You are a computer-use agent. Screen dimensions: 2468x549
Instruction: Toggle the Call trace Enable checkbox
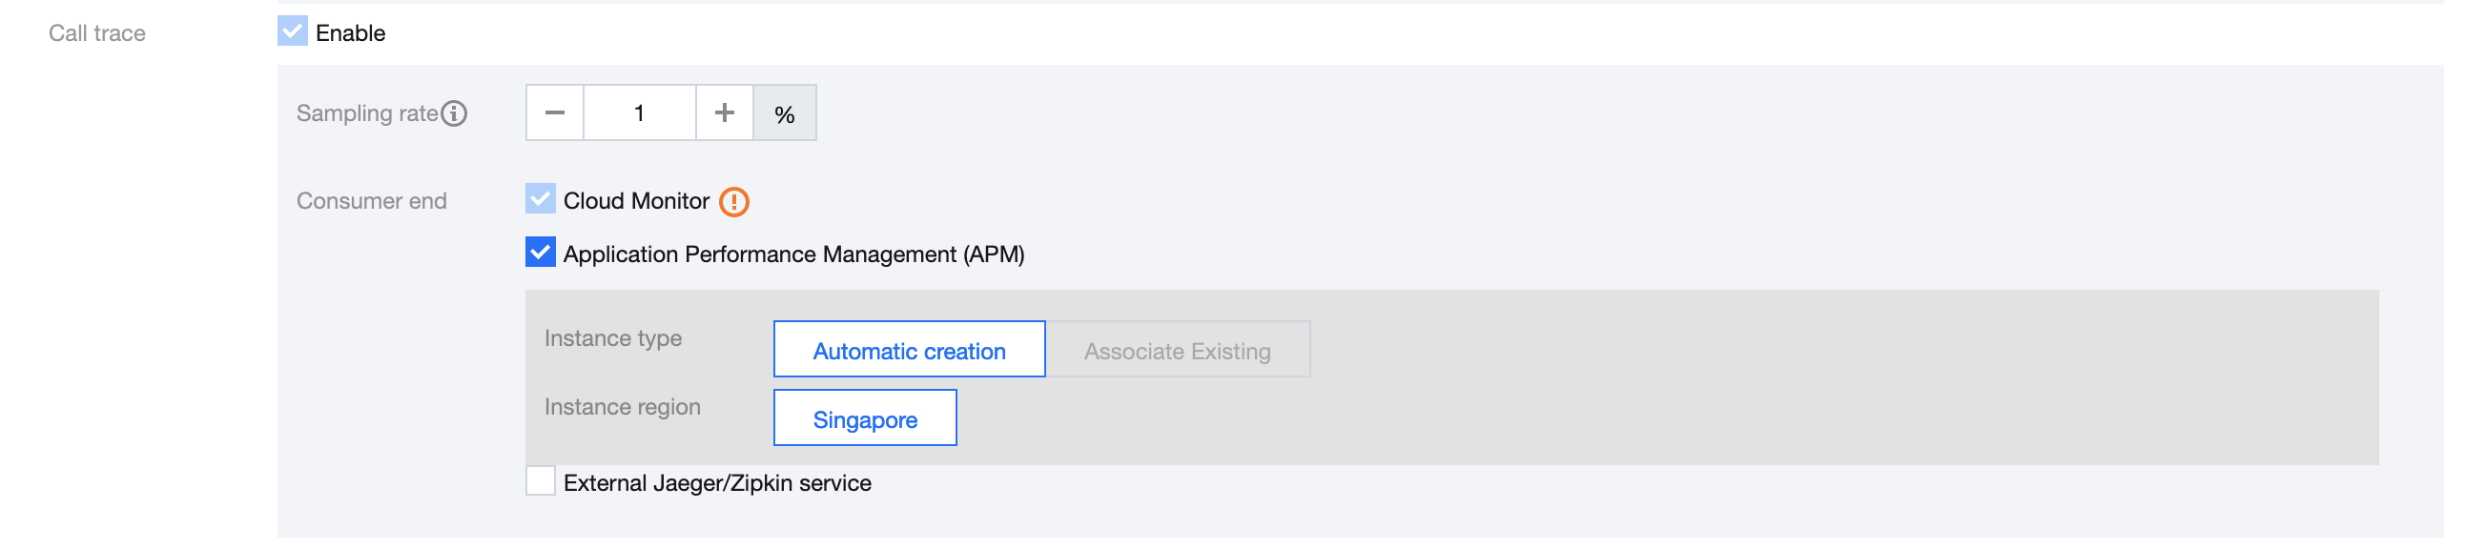[293, 31]
